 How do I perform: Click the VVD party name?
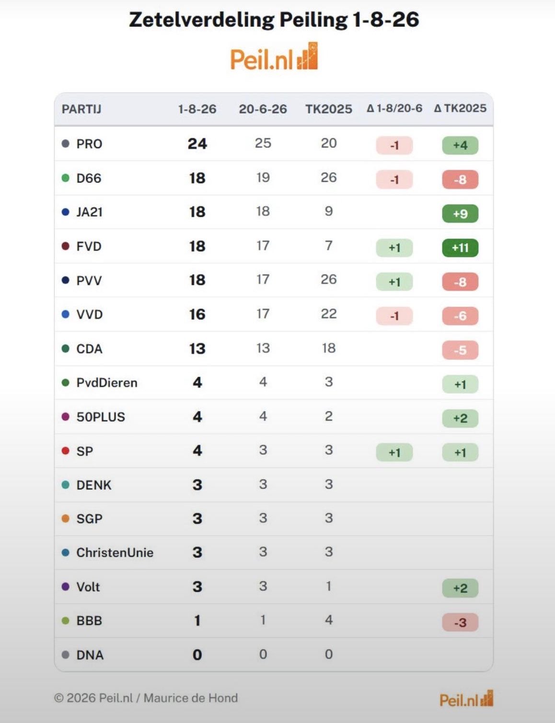pos(90,315)
